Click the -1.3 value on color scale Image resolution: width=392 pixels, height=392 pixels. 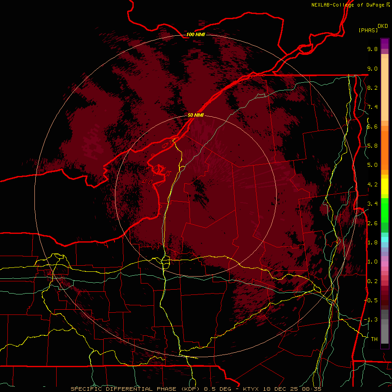pyautogui.click(x=371, y=320)
